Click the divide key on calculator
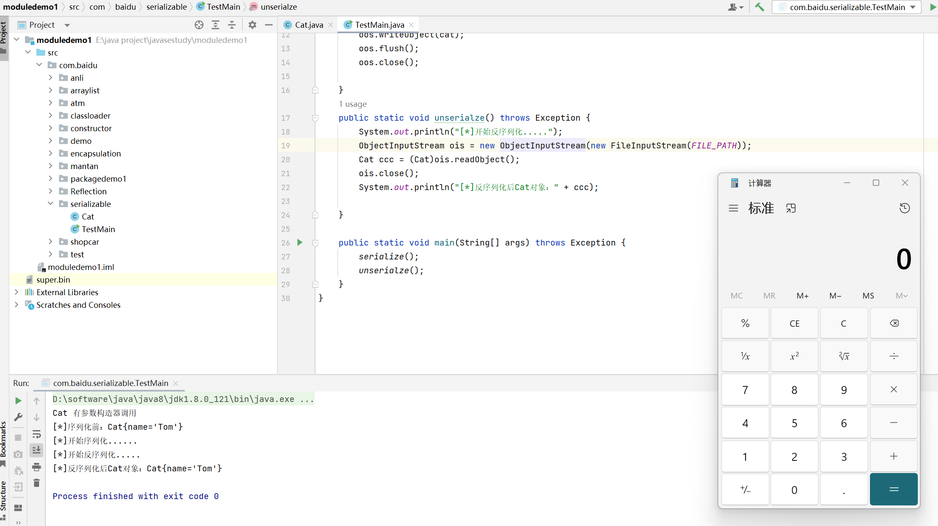Screen dimensions: 938x526 tap(894, 357)
